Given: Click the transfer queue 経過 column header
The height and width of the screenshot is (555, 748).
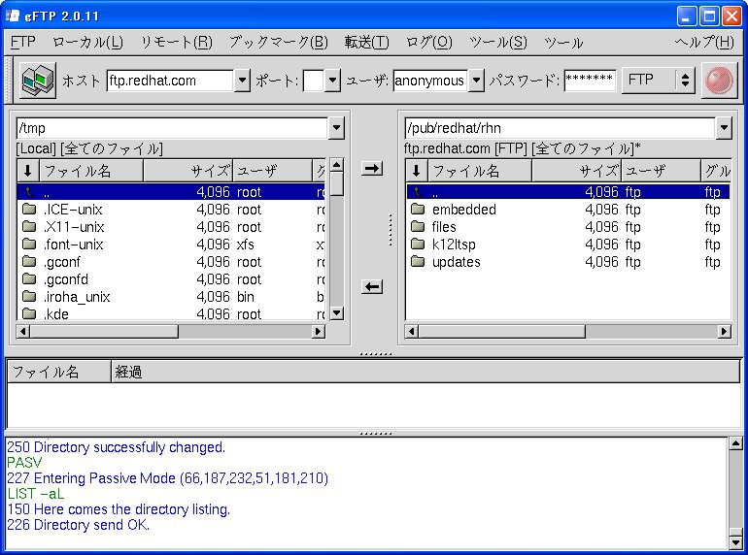Looking at the screenshot, I should point(425,372).
